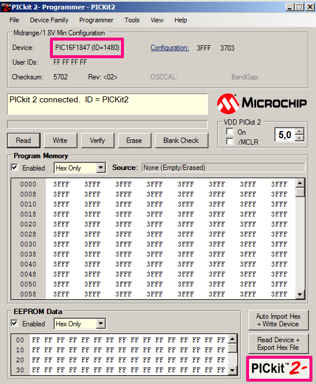Maximize the PICkit 2 window

coord(300,7)
